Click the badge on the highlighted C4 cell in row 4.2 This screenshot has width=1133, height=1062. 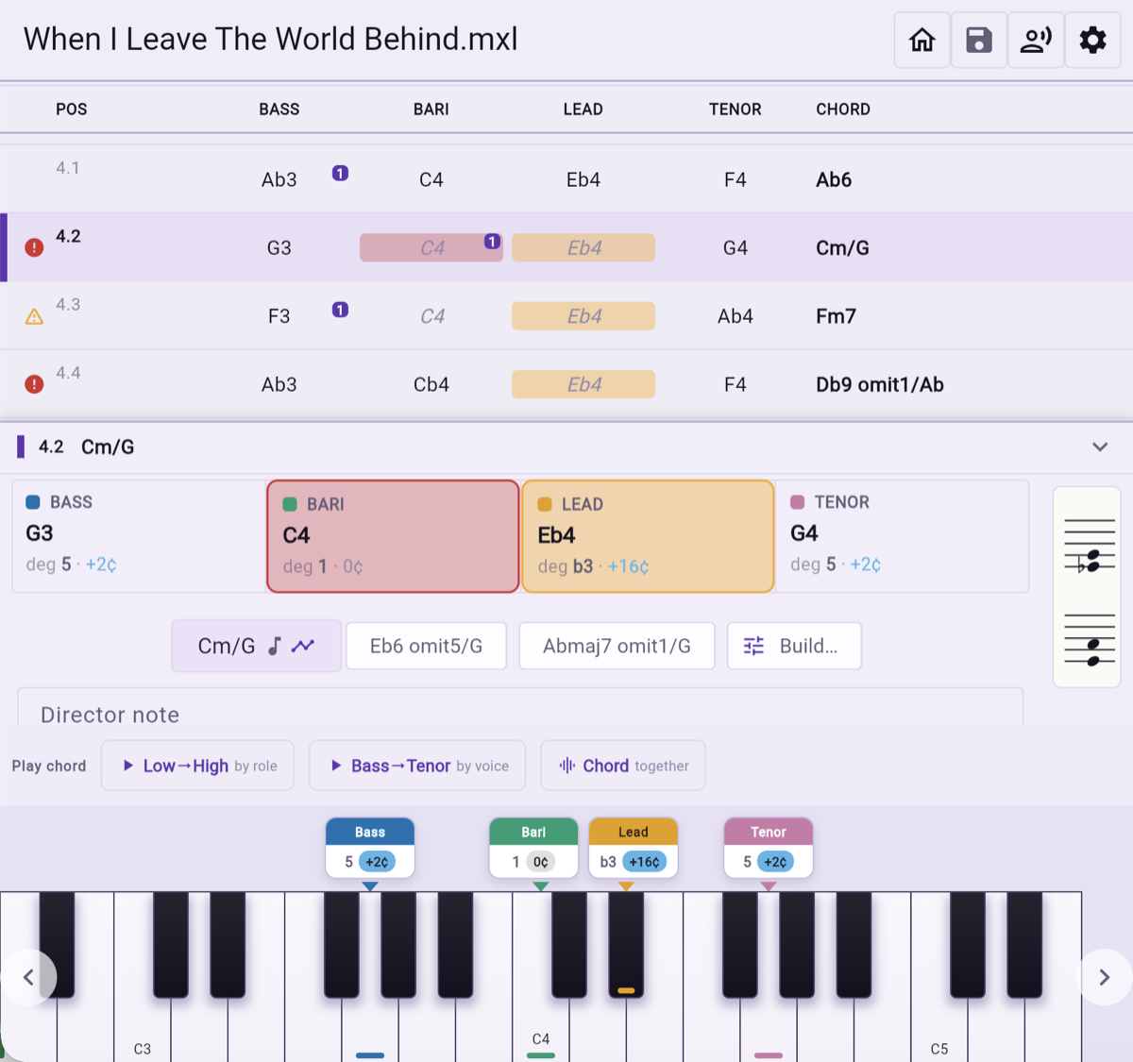tap(492, 241)
